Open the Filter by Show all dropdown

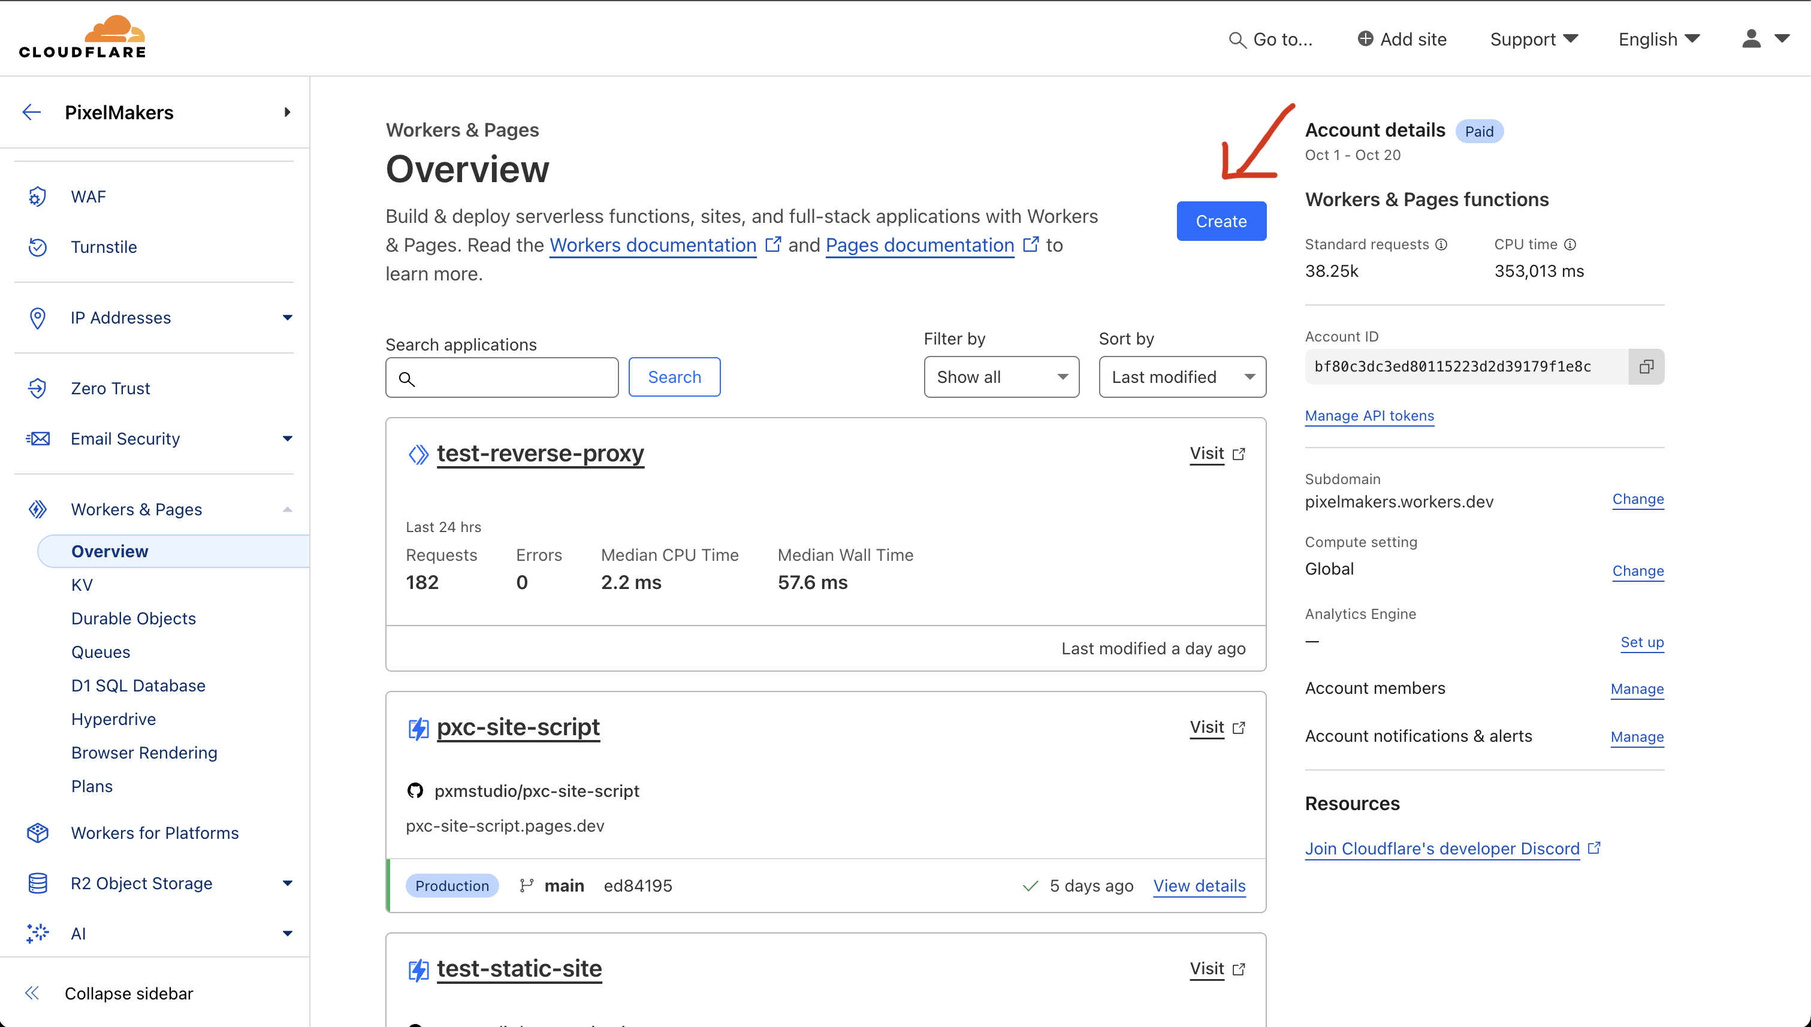pos(1001,377)
